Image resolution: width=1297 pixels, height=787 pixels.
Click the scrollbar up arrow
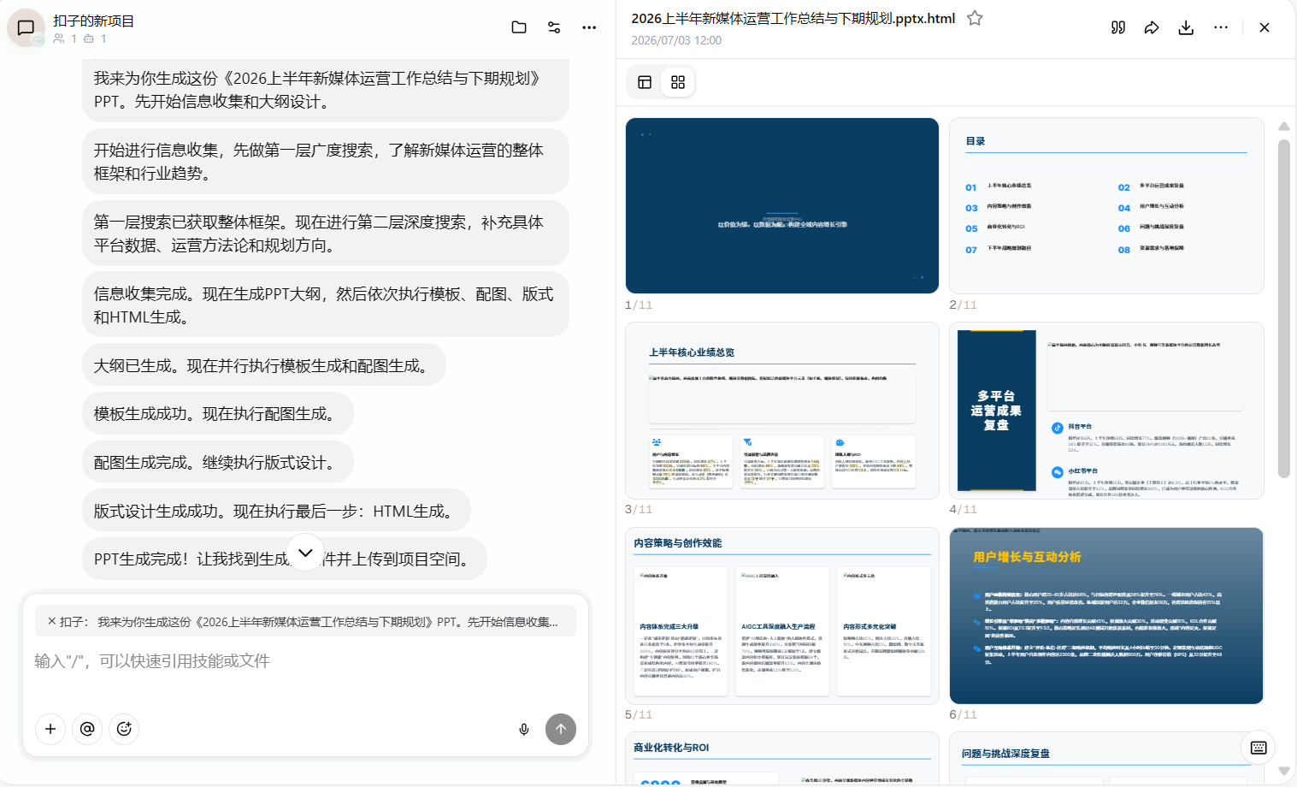1283,127
